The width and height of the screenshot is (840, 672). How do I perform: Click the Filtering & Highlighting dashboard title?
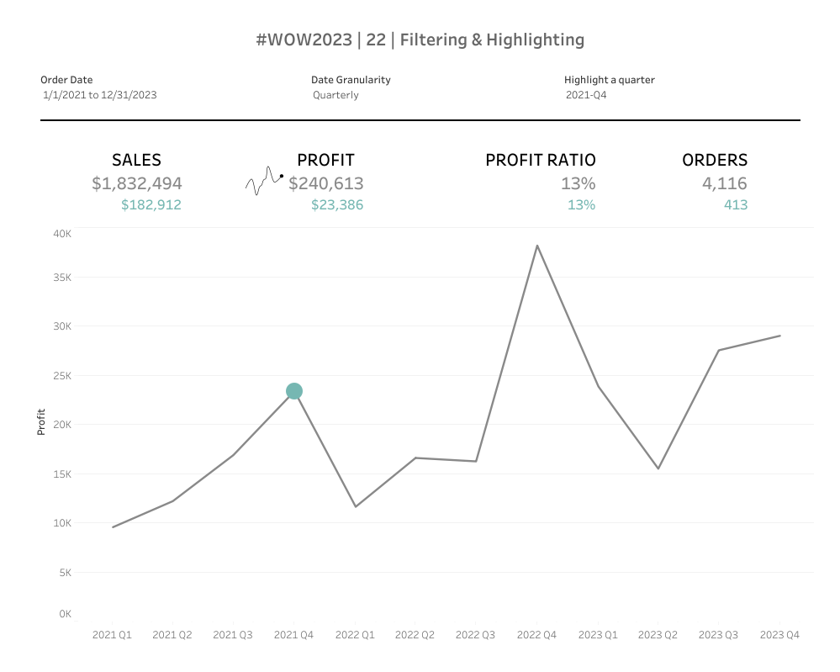click(420, 40)
